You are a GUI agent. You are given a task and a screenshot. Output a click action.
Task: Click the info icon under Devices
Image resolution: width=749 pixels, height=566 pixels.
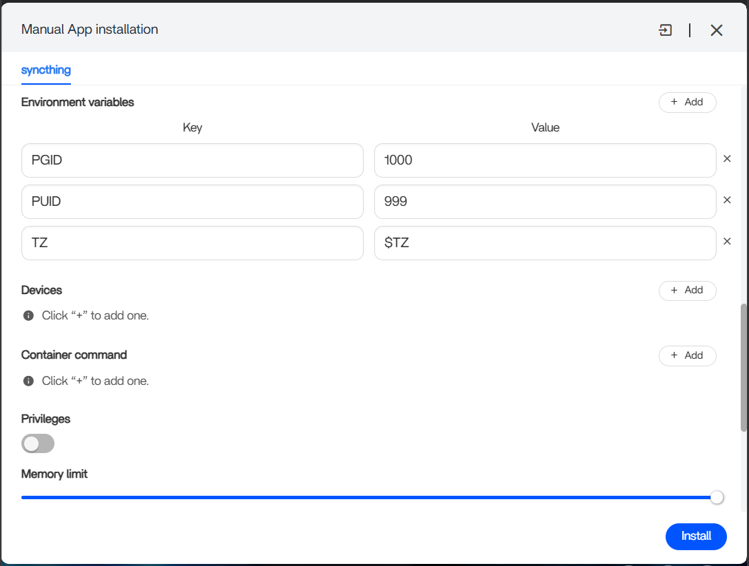(x=29, y=315)
